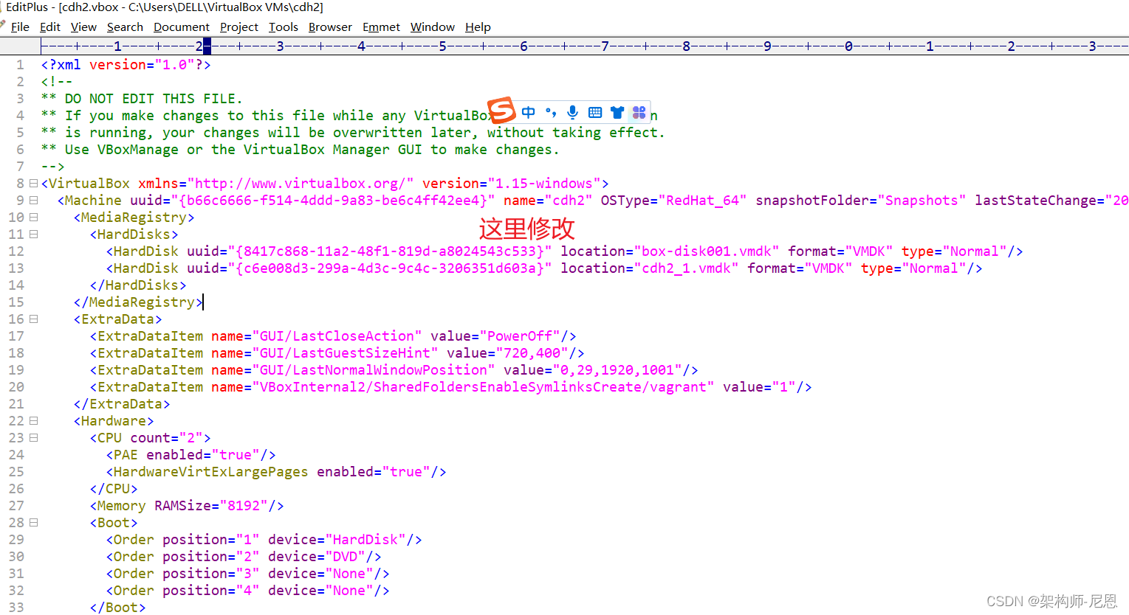Open the File menu
The height and width of the screenshot is (615, 1129).
(20, 27)
